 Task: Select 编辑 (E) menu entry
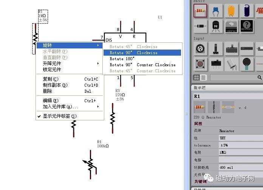click(x=70, y=101)
